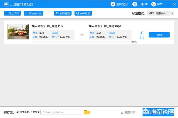Open the 注册/登录 link
The image size is (178, 118).
(x=122, y=4)
